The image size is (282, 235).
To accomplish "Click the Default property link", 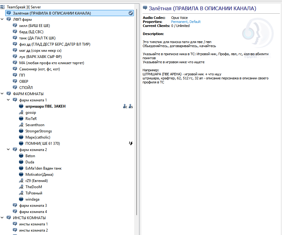I will tap(195, 22).
